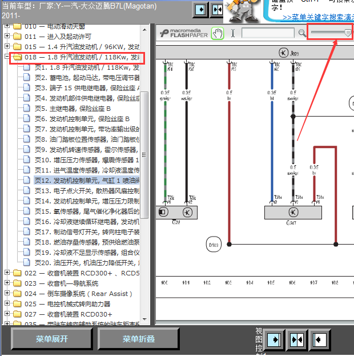The image size is (354, 356).
Task: Click bottom view control center-arrows button
Action: click(x=297, y=339)
